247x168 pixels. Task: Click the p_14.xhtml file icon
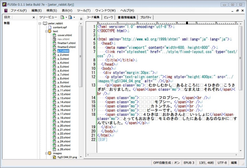pyautogui.click(x=54, y=102)
